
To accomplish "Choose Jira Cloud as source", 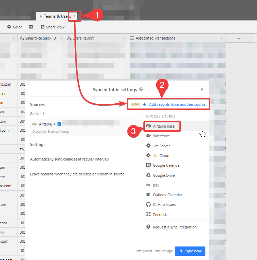I will click(176, 156).
